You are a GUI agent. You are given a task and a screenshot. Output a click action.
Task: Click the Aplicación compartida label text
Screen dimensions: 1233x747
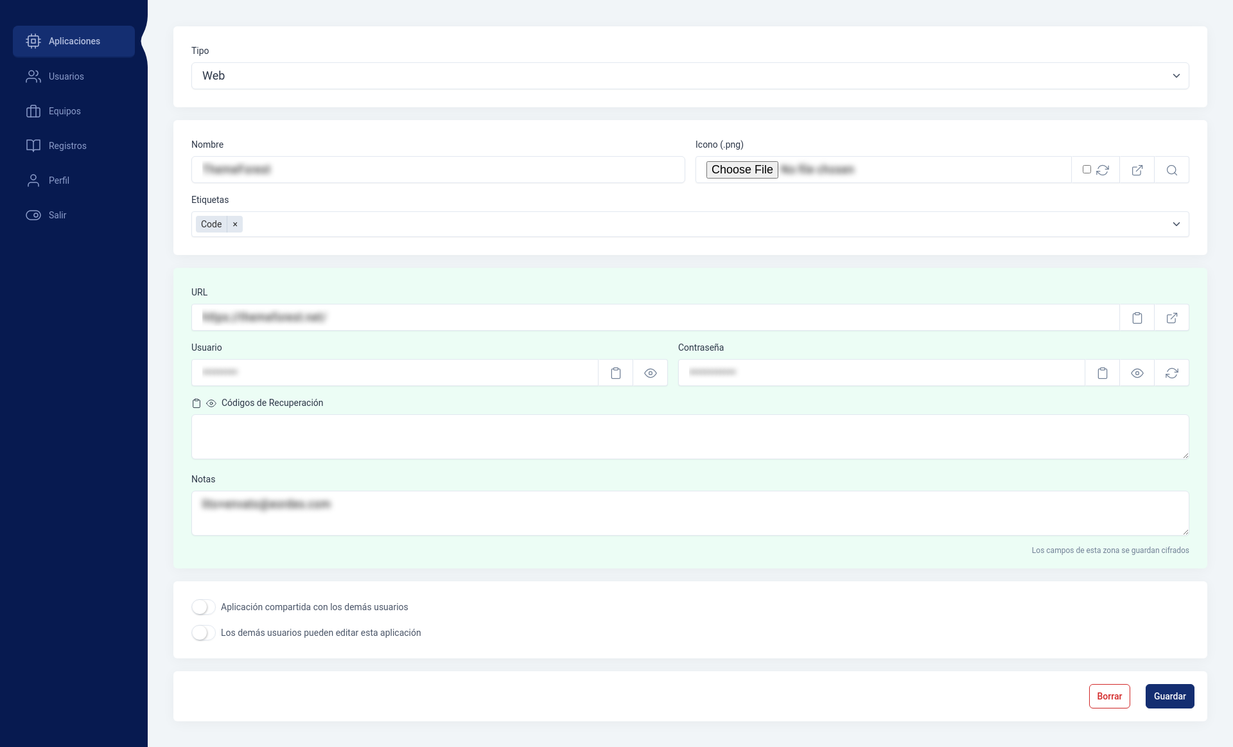pyautogui.click(x=315, y=607)
